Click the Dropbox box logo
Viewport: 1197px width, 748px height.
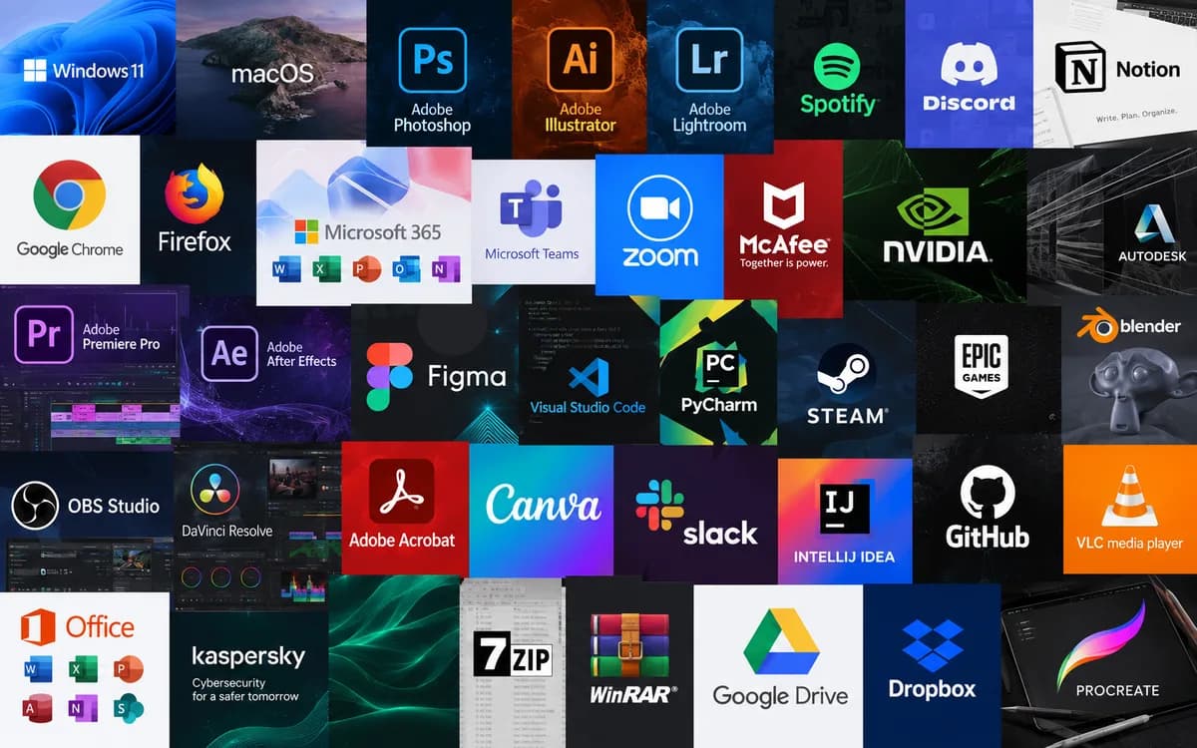tap(932, 643)
